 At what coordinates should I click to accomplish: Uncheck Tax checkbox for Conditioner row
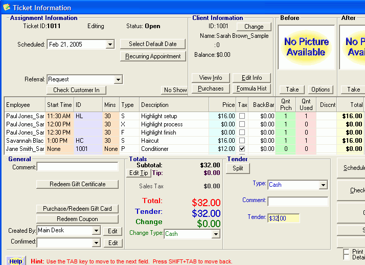[x=242, y=148]
